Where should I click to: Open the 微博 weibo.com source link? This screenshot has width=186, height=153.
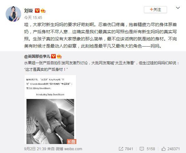[x=69, y=149]
